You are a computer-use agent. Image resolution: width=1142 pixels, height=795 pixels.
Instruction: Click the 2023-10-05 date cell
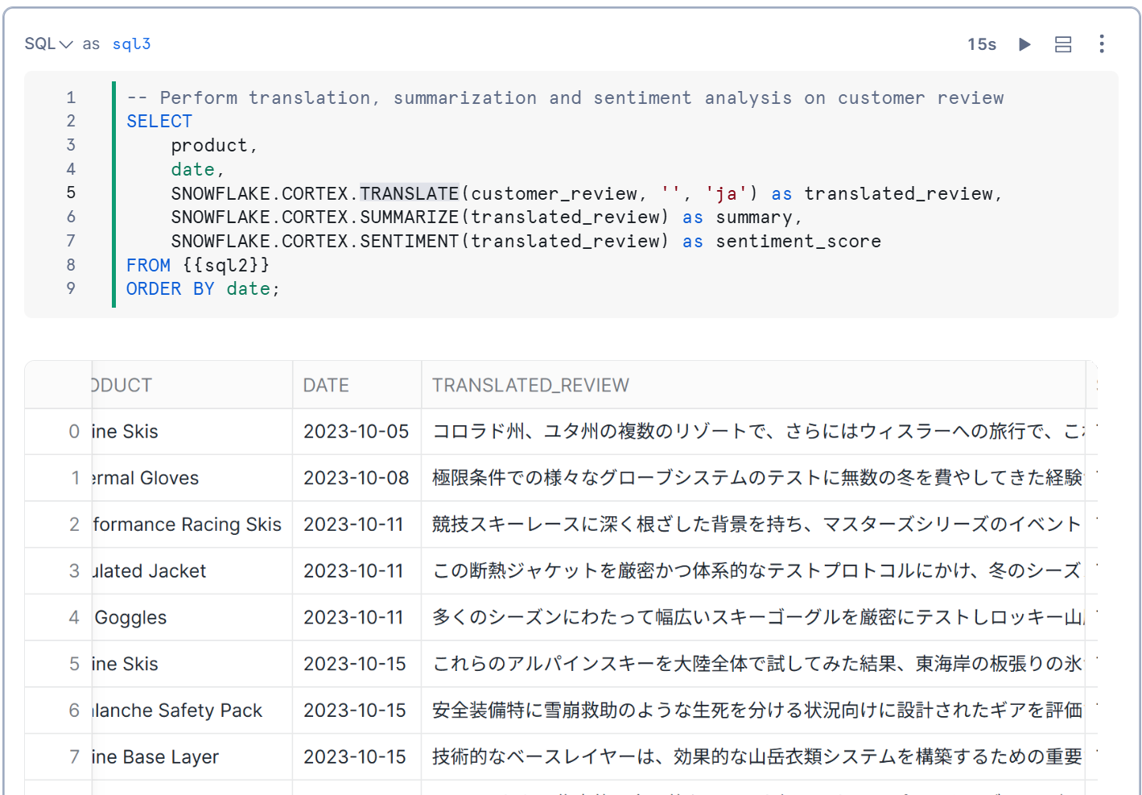[356, 432]
